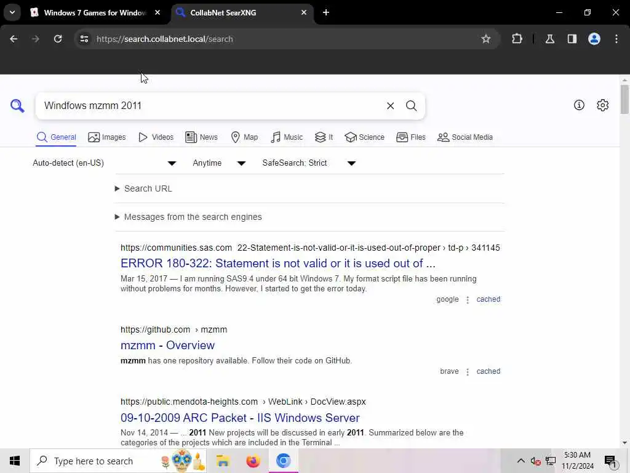Select Chrome taskbar icon

coord(283,461)
